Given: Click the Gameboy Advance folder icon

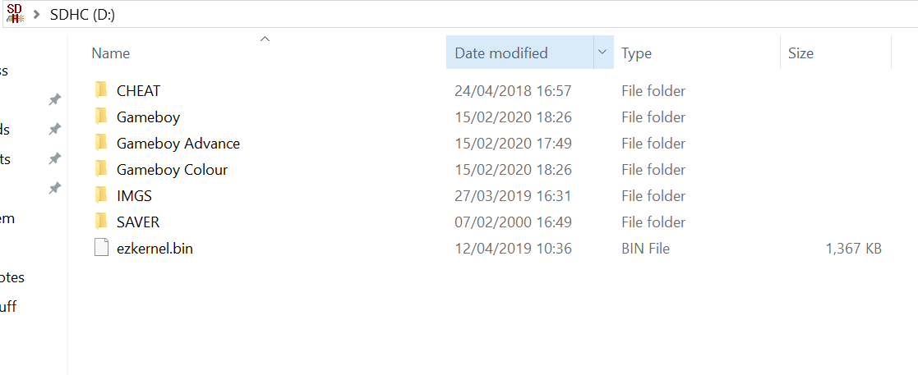Looking at the screenshot, I should 101,143.
